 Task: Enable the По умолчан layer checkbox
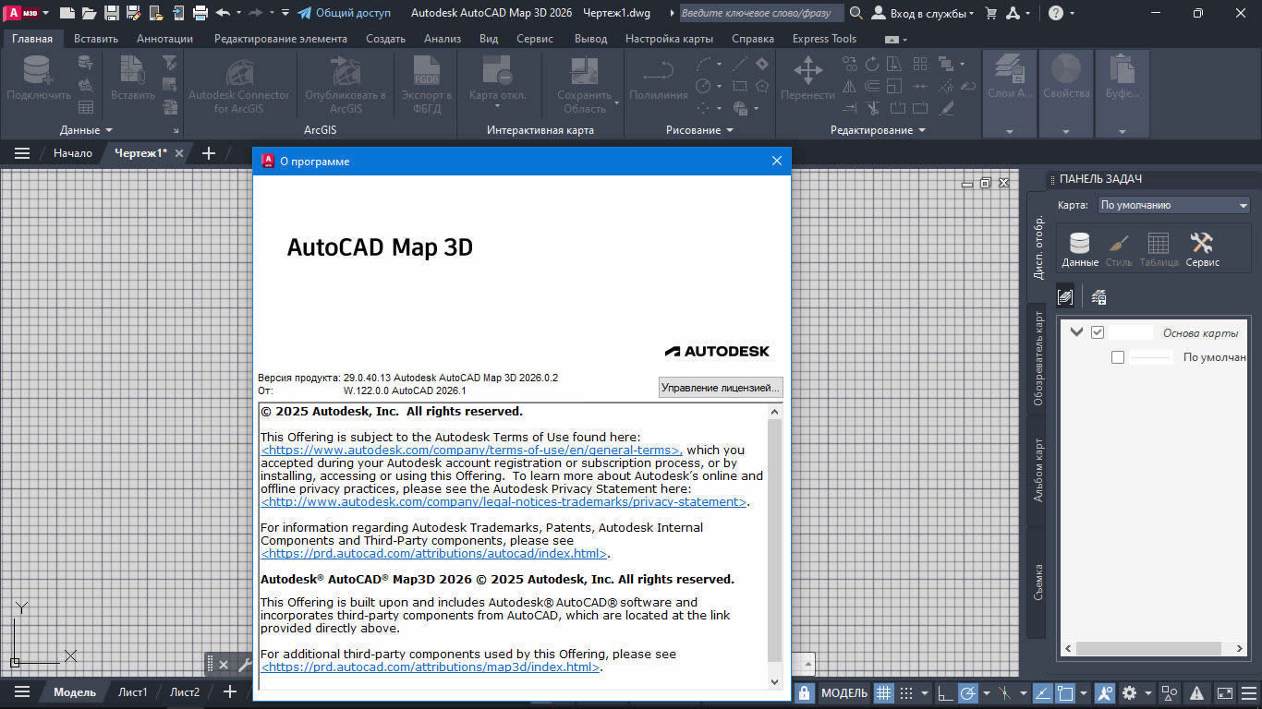1117,356
